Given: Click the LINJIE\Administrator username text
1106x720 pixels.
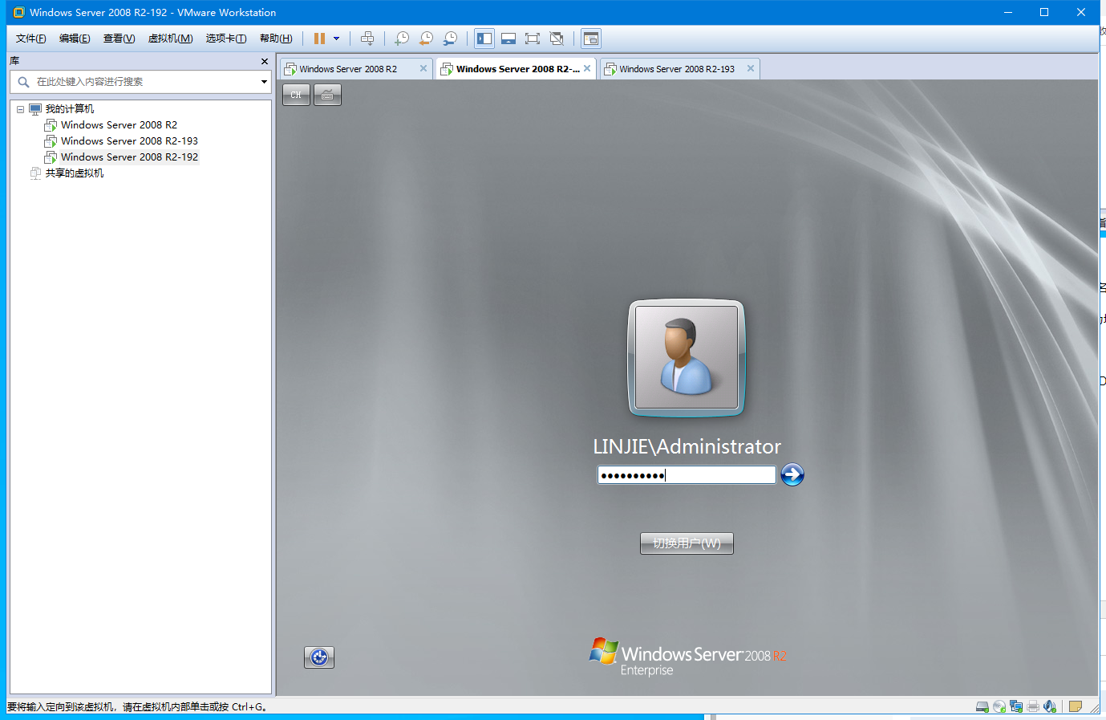Looking at the screenshot, I should coord(687,446).
